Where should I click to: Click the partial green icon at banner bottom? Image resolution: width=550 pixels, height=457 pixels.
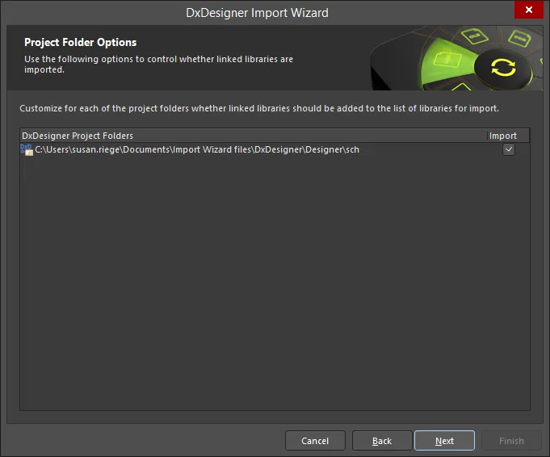[x=461, y=86]
